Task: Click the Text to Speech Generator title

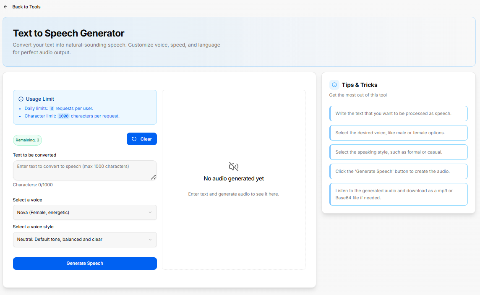Action: pos(68,33)
